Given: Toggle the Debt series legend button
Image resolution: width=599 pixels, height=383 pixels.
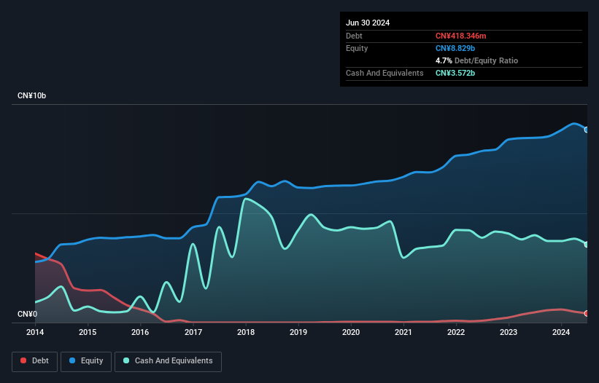Looking at the screenshot, I should tap(35, 361).
